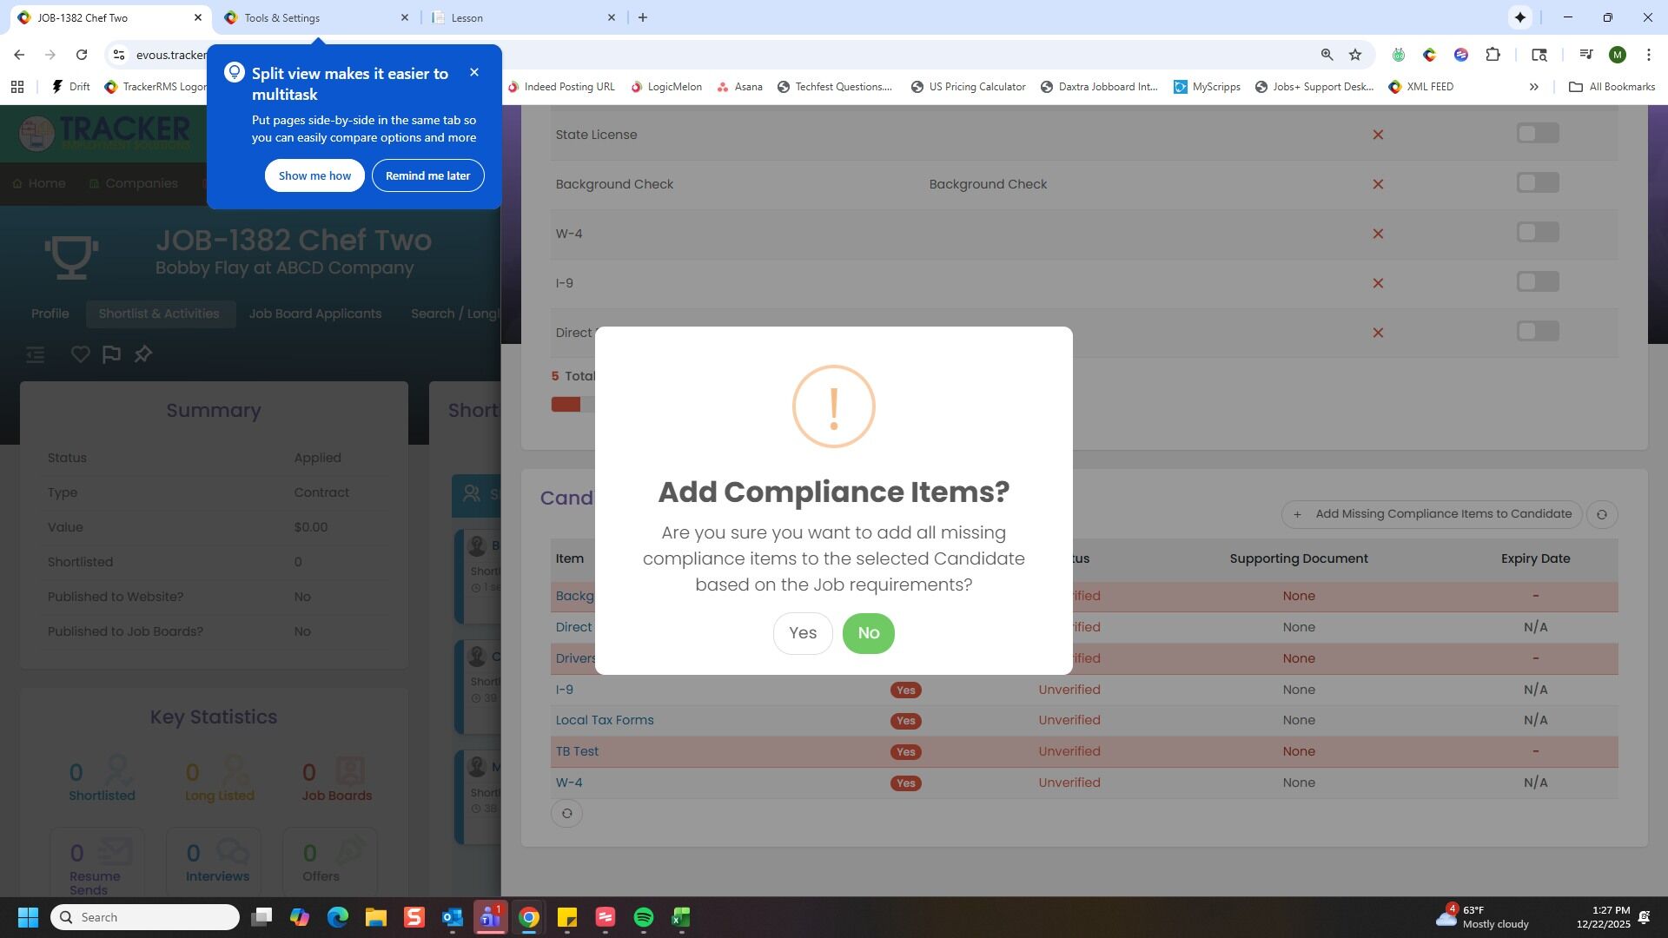The image size is (1668, 938).
Task: Click the green No button
Action: coord(868,633)
